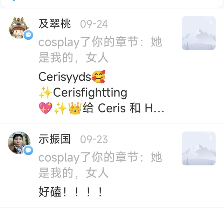224x209 pixels.
Task: Expand the truncated line "给 Ceris 和 H…"
Action: (124, 108)
